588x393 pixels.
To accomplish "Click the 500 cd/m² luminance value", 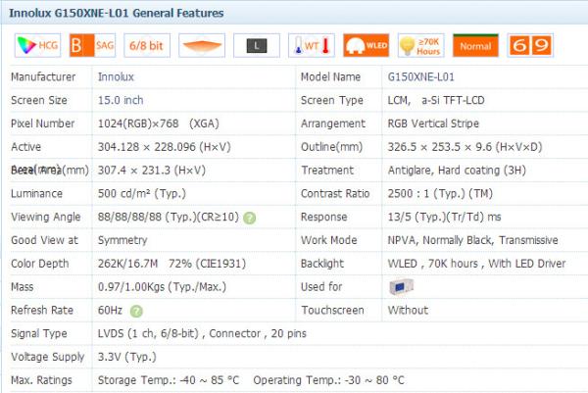I will pyautogui.click(x=142, y=193).
